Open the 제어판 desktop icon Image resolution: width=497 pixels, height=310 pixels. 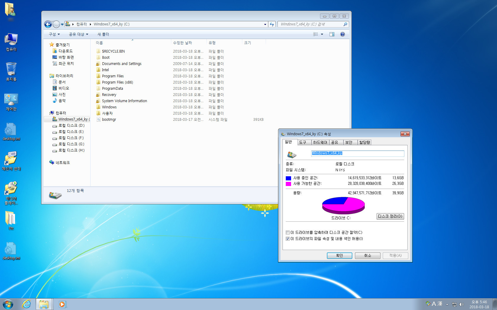click(11, 102)
